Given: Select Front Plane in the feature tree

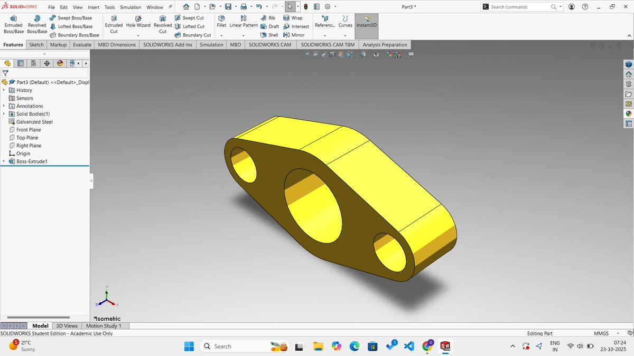Looking at the screenshot, I should pyautogui.click(x=29, y=130).
